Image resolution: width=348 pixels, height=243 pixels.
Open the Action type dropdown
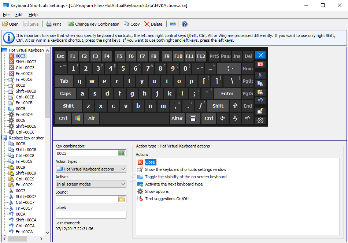point(91,169)
